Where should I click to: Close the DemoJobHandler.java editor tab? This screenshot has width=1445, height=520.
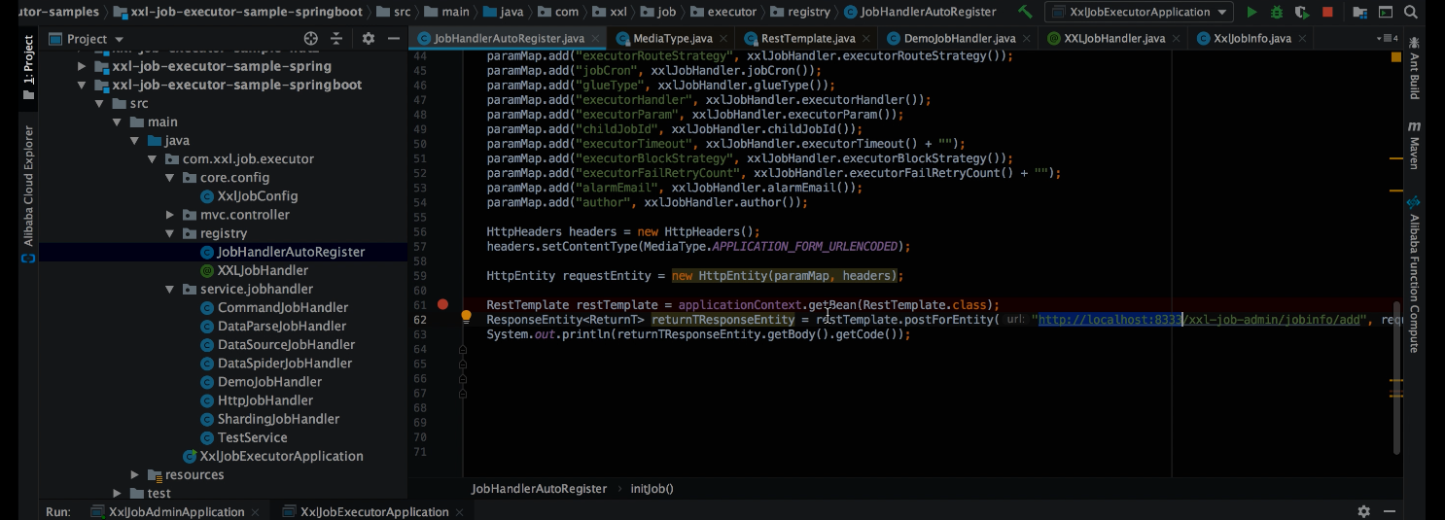point(1028,39)
